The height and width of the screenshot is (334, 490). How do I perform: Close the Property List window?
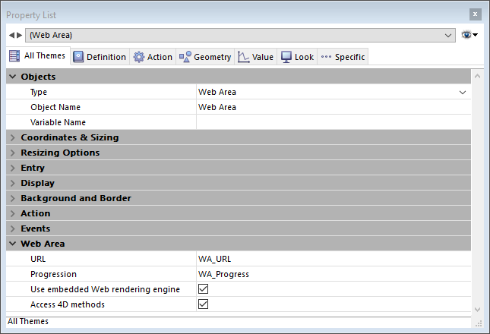tap(475, 14)
